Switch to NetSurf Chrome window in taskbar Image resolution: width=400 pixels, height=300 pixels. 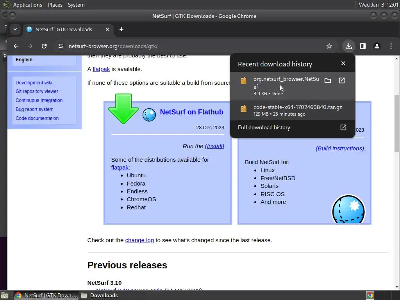(46, 295)
